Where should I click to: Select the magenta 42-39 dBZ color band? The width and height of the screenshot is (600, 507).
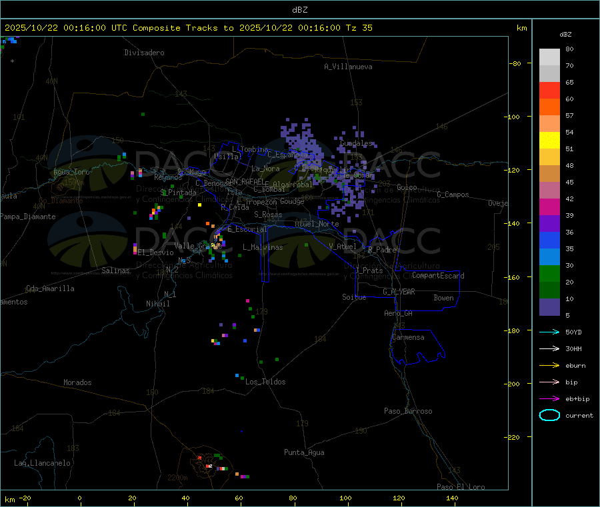[x=549, y=207]
